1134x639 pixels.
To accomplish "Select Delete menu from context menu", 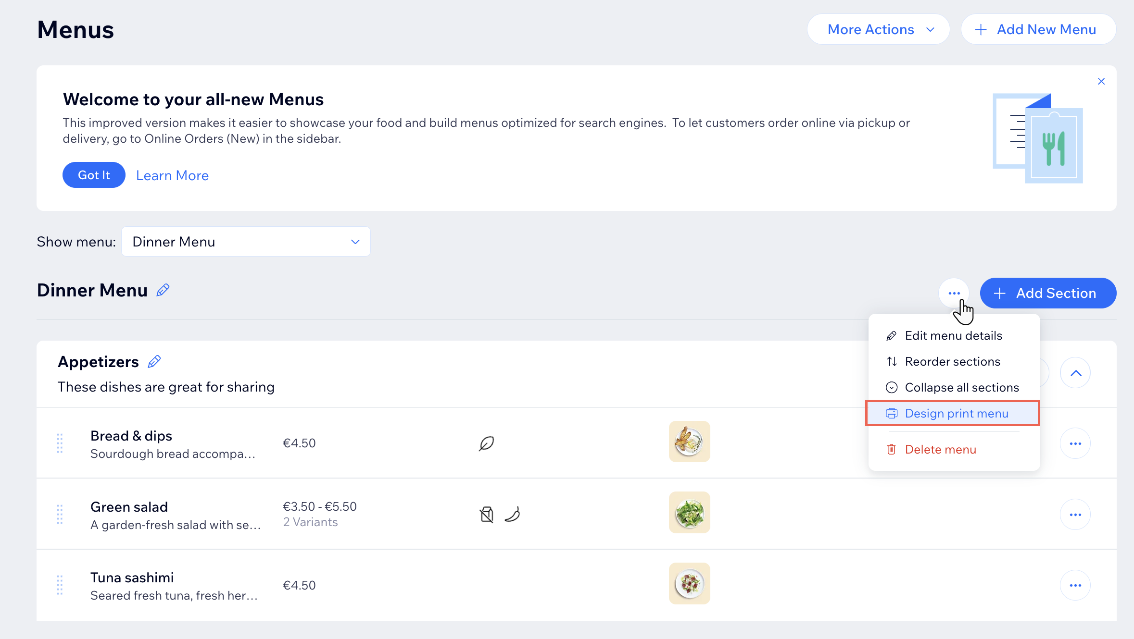I will tap(939, 448).
